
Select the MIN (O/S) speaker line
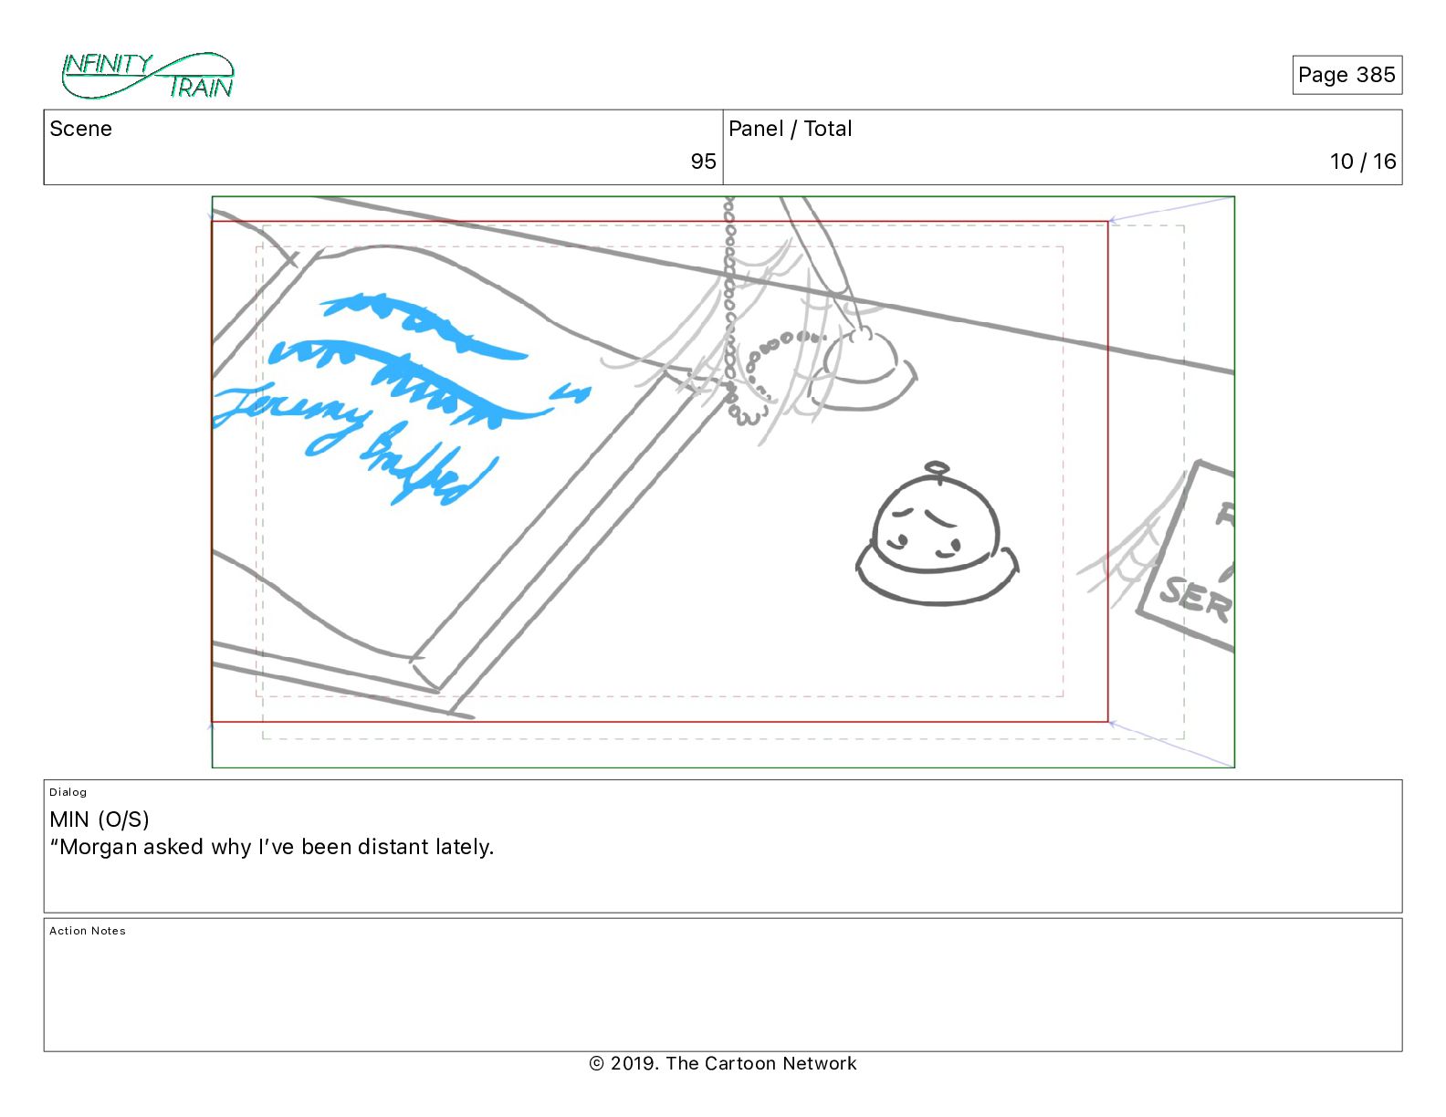pyautogui.click(x=100, y=819)
